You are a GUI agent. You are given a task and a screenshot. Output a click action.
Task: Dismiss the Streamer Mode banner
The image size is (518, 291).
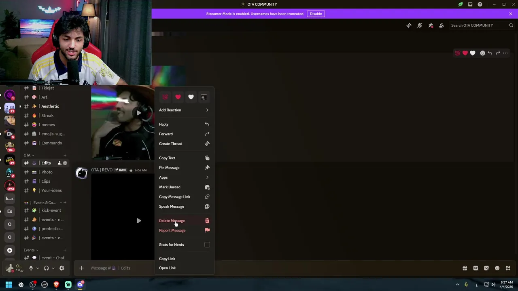click(x=511, y=14)
